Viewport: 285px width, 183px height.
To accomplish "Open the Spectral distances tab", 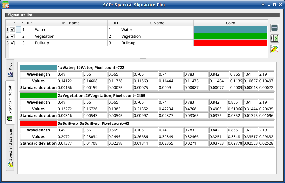I will pyautogui.click(x=10, y=148).
